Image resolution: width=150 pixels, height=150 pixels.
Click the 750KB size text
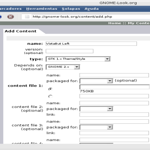click(87, 91)
